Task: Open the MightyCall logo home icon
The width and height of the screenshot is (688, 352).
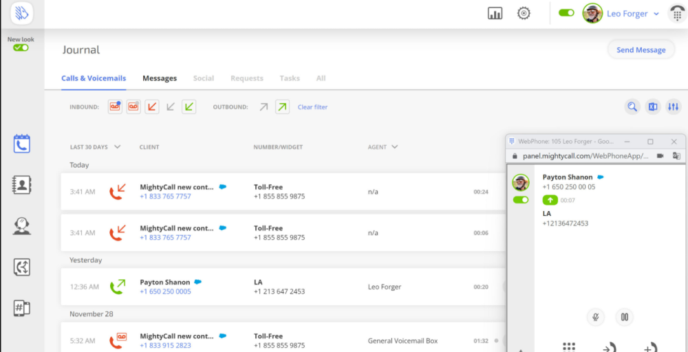Action: coord(22,14)
